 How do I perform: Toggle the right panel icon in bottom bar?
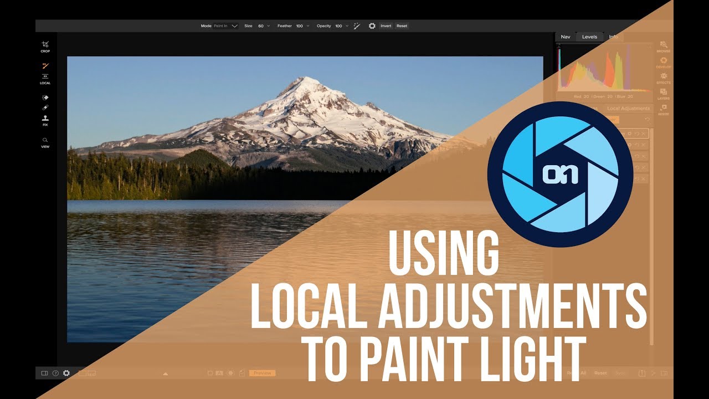pyautogui.click(x=664, y=374)
